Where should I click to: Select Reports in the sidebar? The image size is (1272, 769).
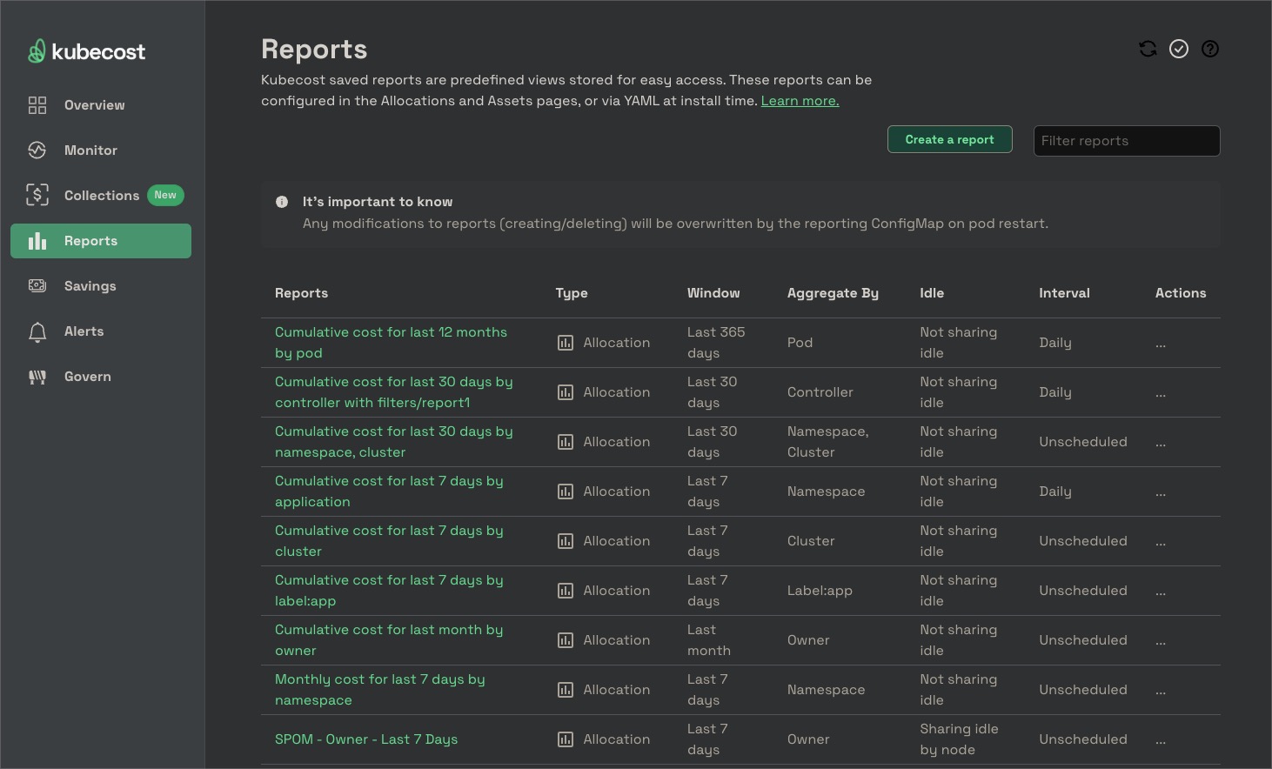(101, 241)
